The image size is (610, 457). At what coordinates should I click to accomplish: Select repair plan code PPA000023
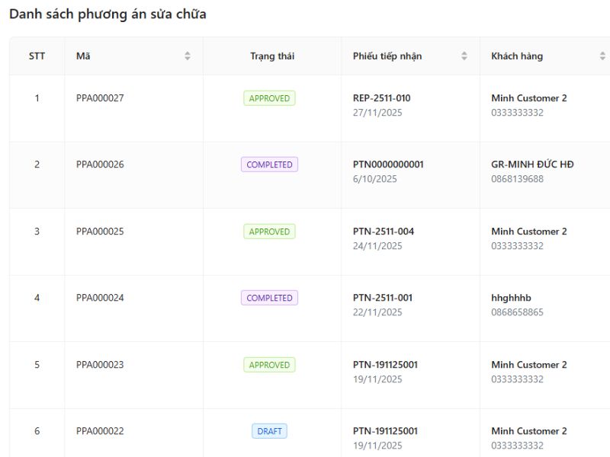pyautogui.click(x=100, y=365)
